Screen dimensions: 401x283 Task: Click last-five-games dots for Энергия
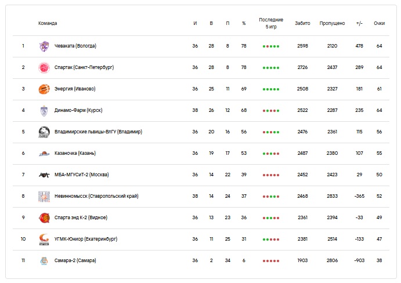pyautogui.click(x=271, y=89)
